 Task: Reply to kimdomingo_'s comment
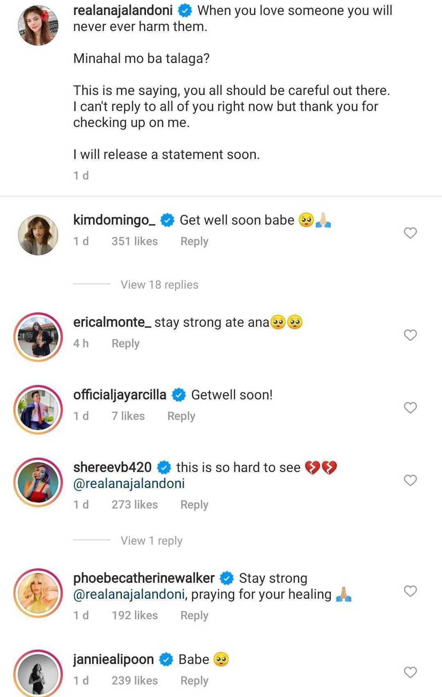pyautogui.click(x=194, y=241)
